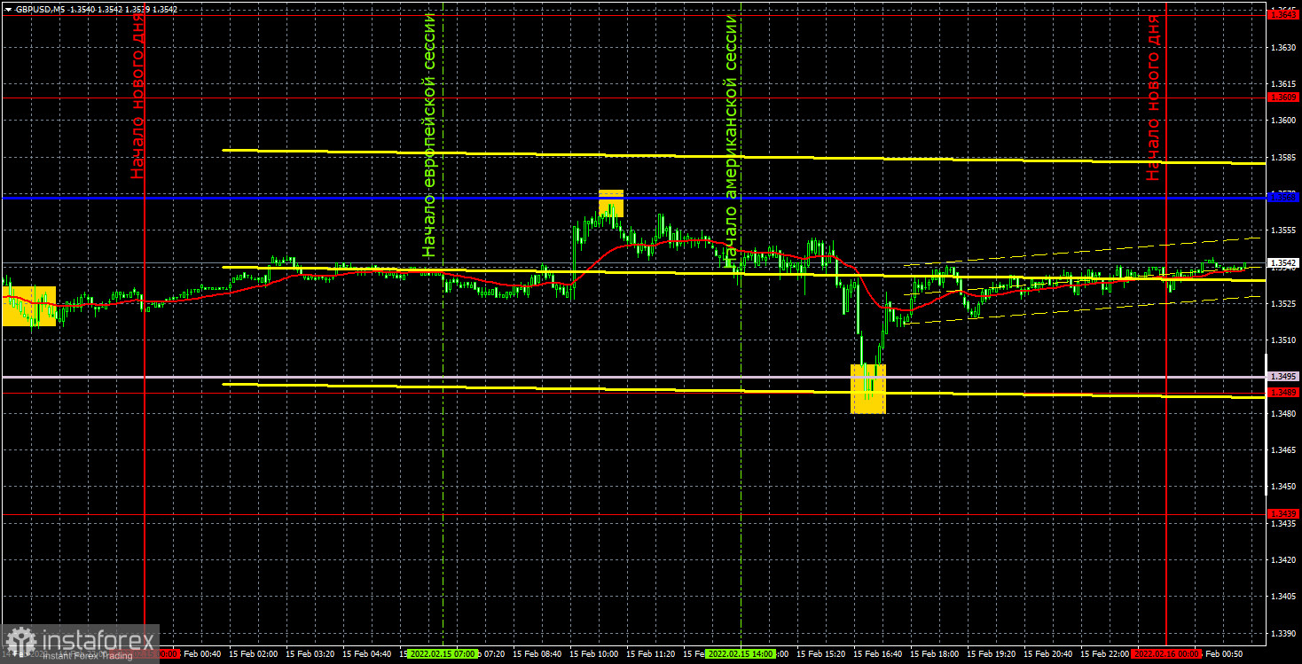
Task: Select yellow signal rectangle at 1.3495 level
Action: point(868,388)
